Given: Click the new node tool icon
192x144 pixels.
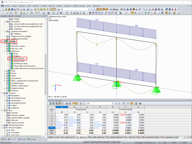Looking at the screenshot, I should tap(3, 13).
